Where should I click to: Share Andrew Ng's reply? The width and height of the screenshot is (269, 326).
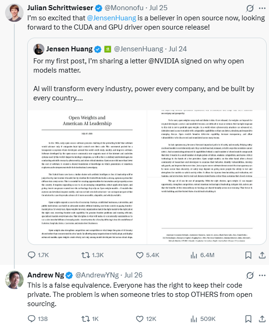tap(262, 319)
